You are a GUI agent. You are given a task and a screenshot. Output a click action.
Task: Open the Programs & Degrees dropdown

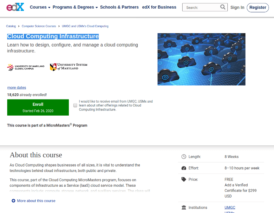coord(75,7)
